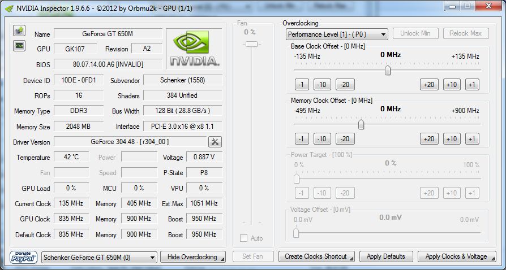This screenshot has width=506, height=270.
Task: Click the upload screenshot icon beside Name
Action: pos(19,31)
